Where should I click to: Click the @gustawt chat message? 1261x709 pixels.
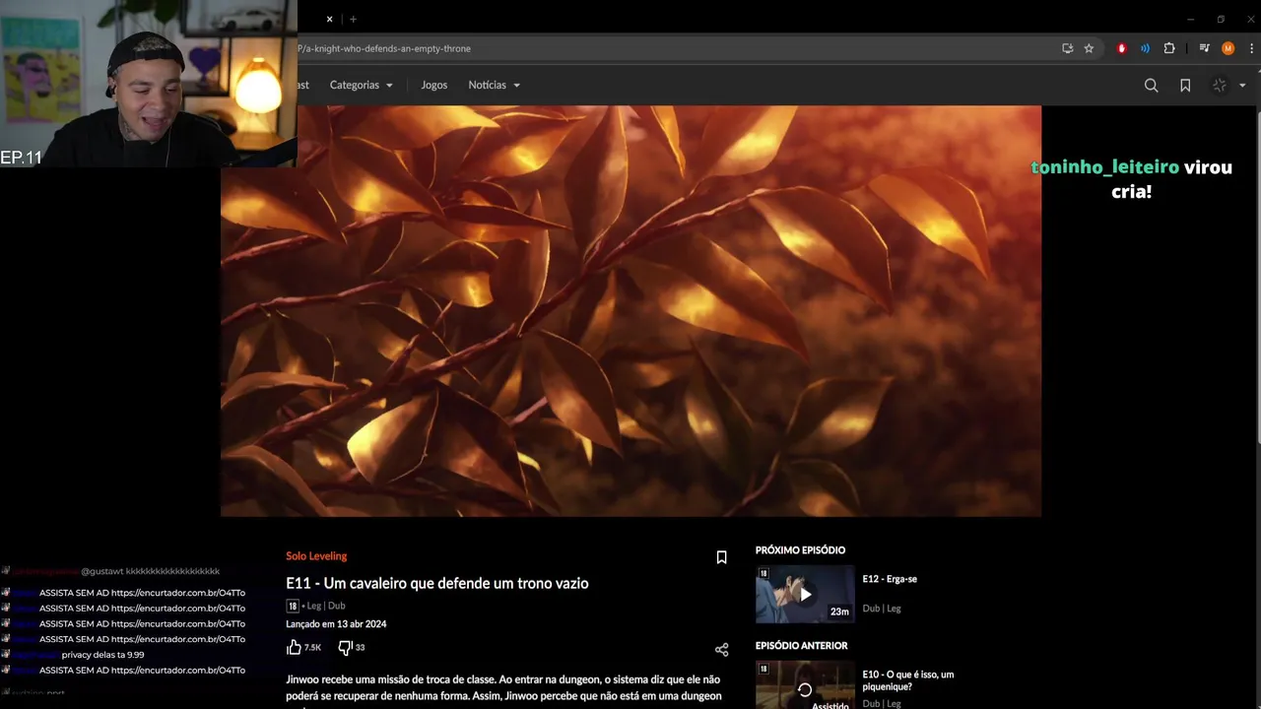click(150, 571)
